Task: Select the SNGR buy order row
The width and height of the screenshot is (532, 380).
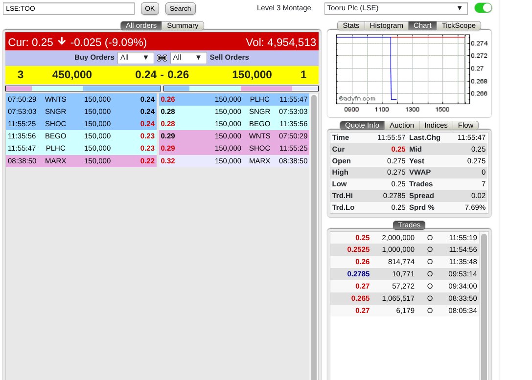Action: coord(81,112)
